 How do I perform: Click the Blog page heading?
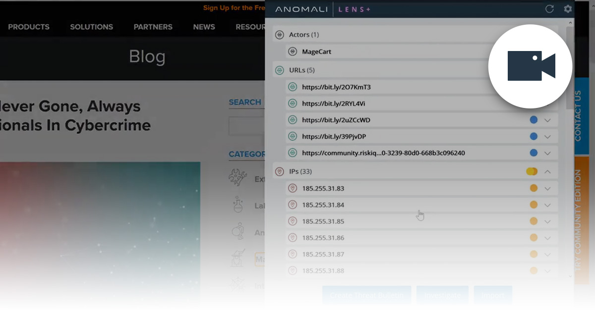point(147,56)
